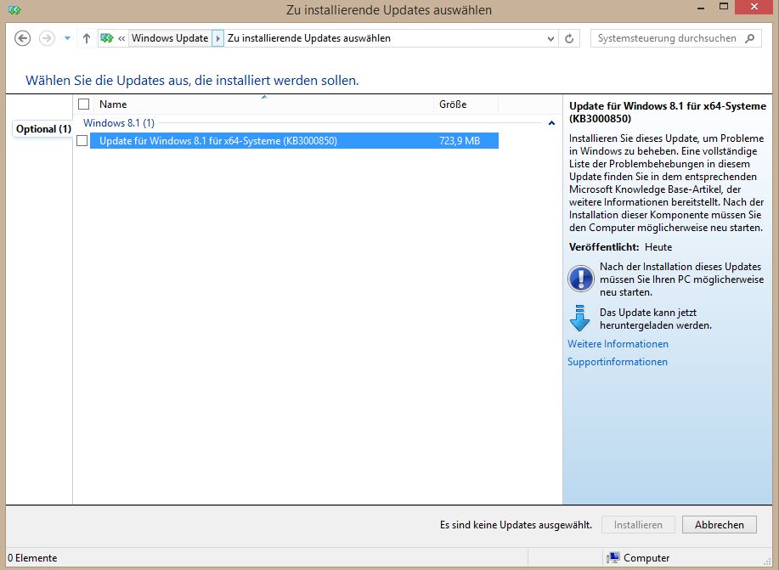Minimize the update window
779x570 pixels.
point(701,8)
